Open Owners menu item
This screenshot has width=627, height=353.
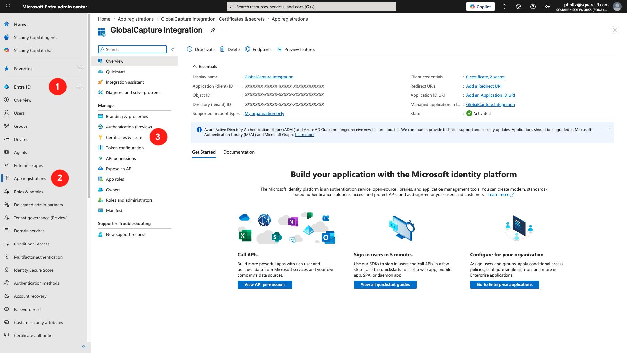click(x=113, y=190)
